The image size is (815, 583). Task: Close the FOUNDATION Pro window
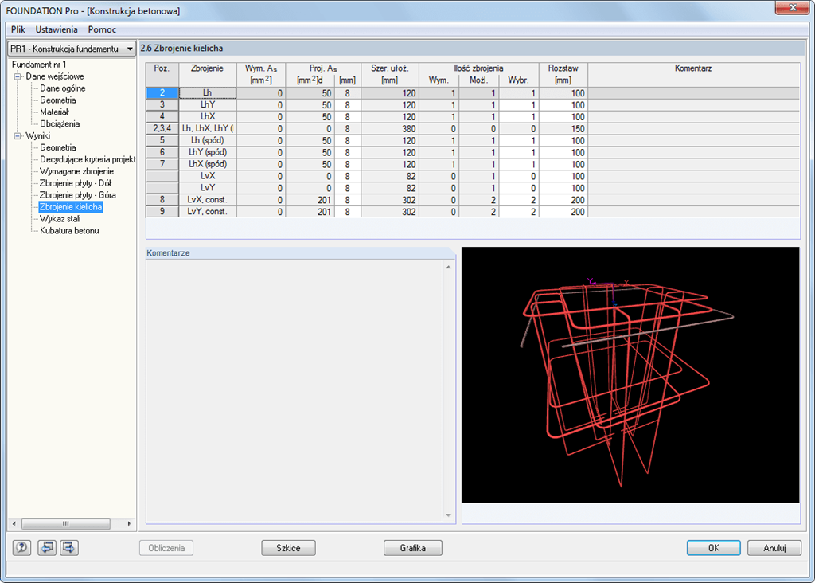pyautogui.click(x=792, y=8)
